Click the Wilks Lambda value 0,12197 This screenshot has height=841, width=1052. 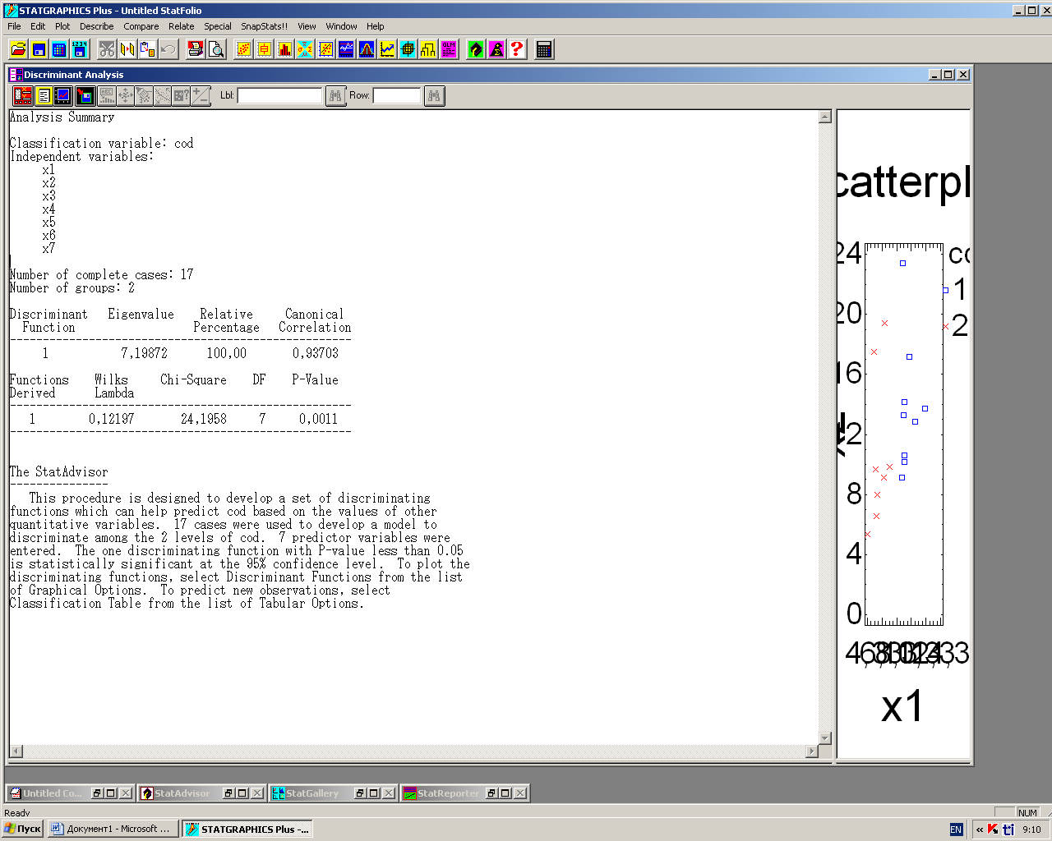pos(111,419)
